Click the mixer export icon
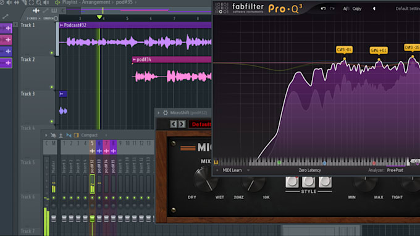420x236 pixels. (61, 135)
